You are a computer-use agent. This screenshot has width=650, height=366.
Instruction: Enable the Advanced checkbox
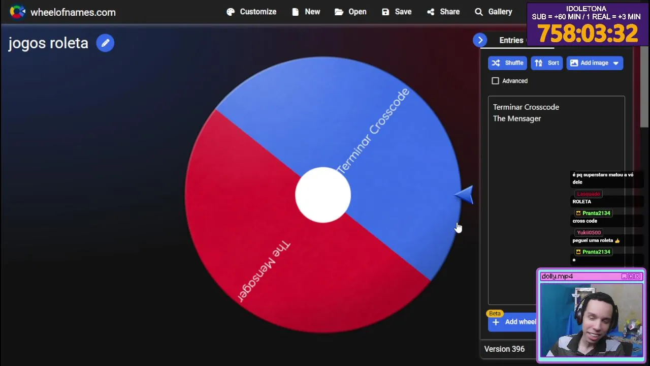pos(495,81)
